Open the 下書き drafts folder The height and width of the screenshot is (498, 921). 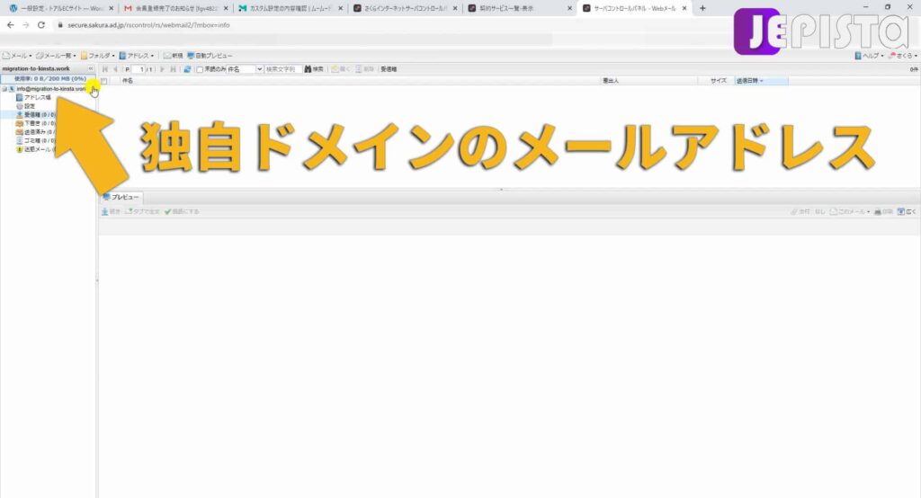36,124
